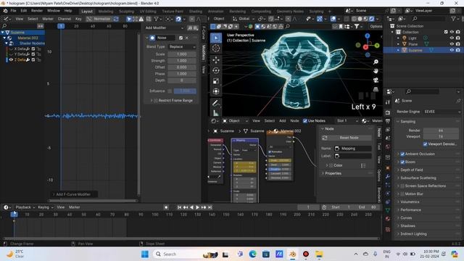Select the Annotate tool in viewport toolbar
Screen dimensions: 464x261
click(x=216, y=103)
